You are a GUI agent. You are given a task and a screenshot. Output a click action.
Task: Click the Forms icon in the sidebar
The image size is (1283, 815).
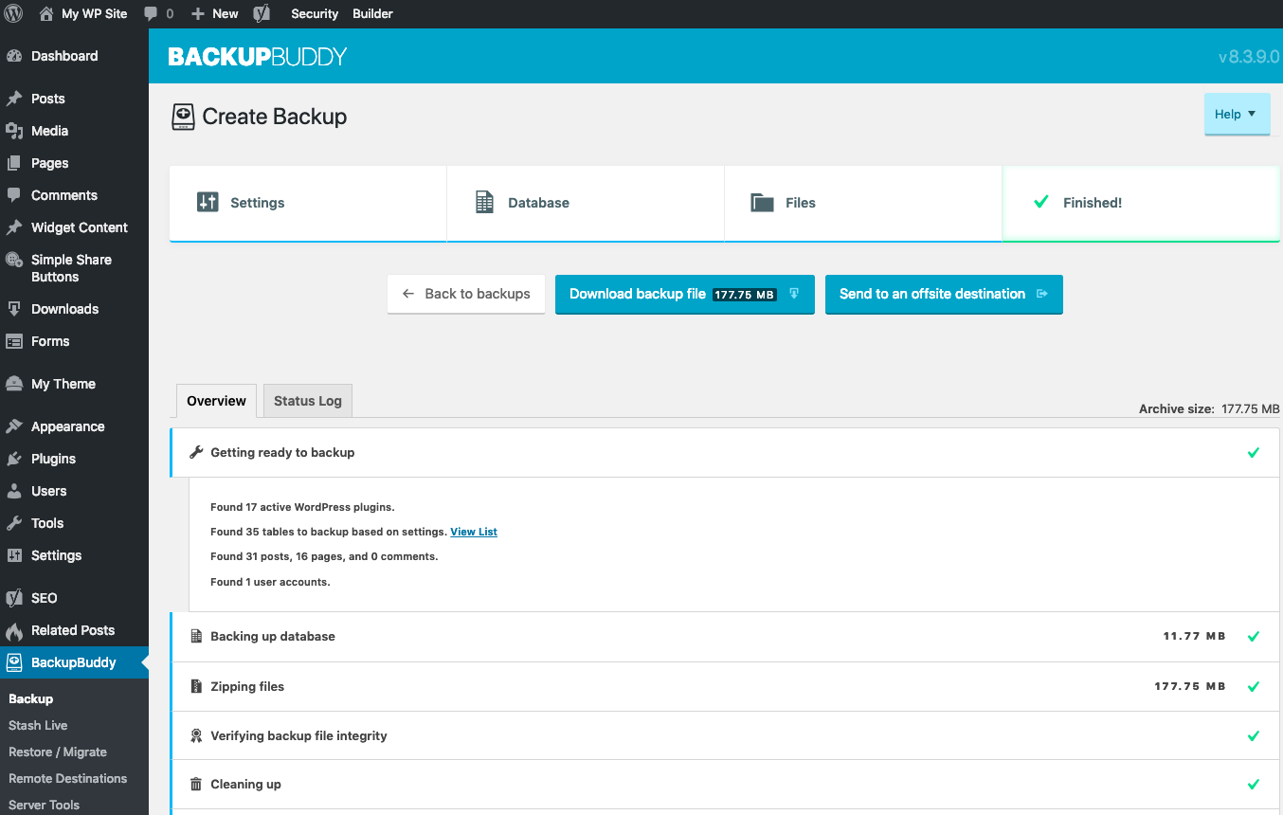tap(14, 341)
